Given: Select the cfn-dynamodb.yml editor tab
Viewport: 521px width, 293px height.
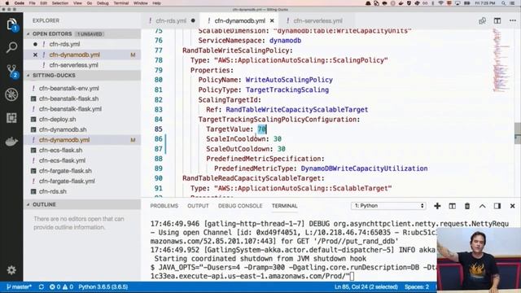Looking at the screenshot, I should pos(239,20).
